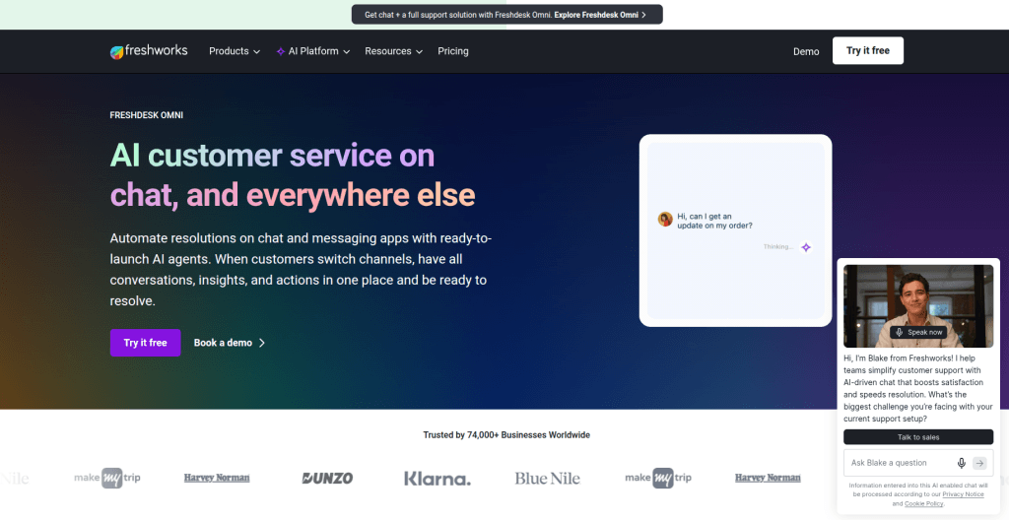Open the Resources dropdown
The width and height of the screenshot is (1009, 520).
coord(394,51)
